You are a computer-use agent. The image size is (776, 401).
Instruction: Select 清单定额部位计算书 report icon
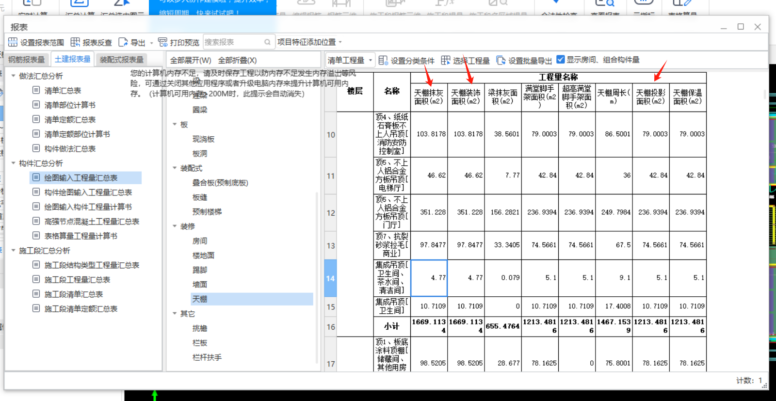click(36, 134)
